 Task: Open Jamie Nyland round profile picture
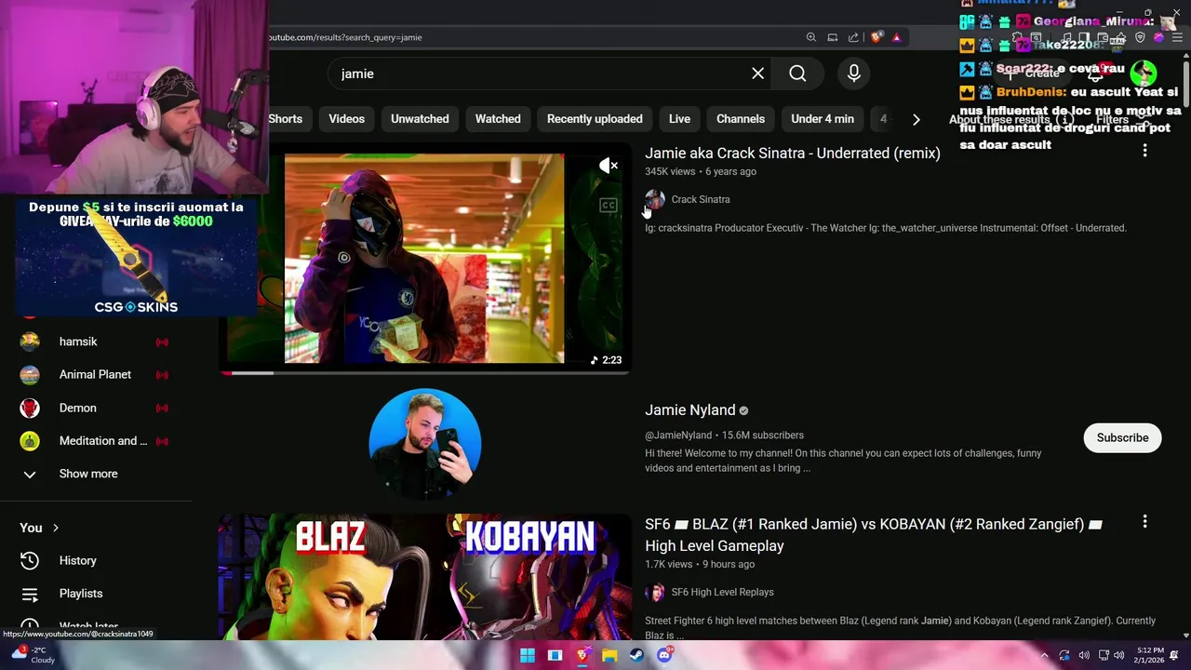point(425,444)
